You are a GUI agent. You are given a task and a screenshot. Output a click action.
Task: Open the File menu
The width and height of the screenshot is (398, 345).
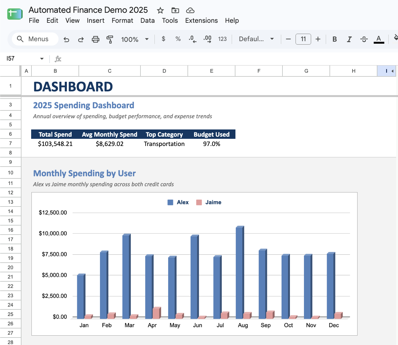[x=34, y=21]
